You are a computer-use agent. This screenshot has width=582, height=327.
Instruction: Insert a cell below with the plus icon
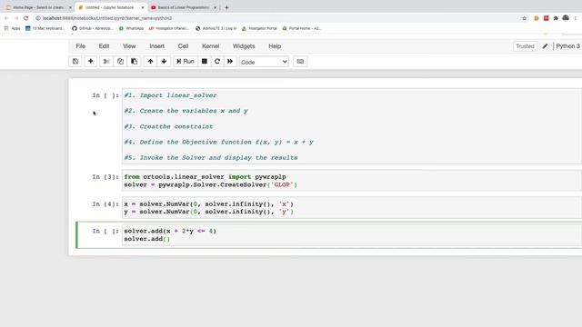91,62
